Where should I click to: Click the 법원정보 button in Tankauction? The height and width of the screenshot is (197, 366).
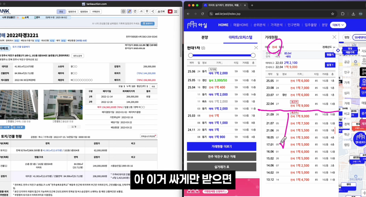[84, 11]
